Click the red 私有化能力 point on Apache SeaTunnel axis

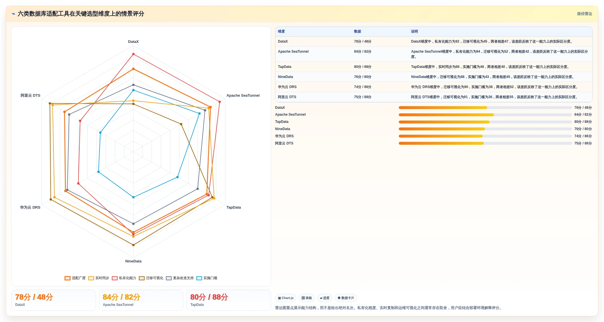[220, 102]
